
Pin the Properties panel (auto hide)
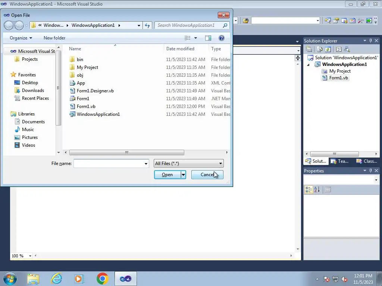point(370,171)
